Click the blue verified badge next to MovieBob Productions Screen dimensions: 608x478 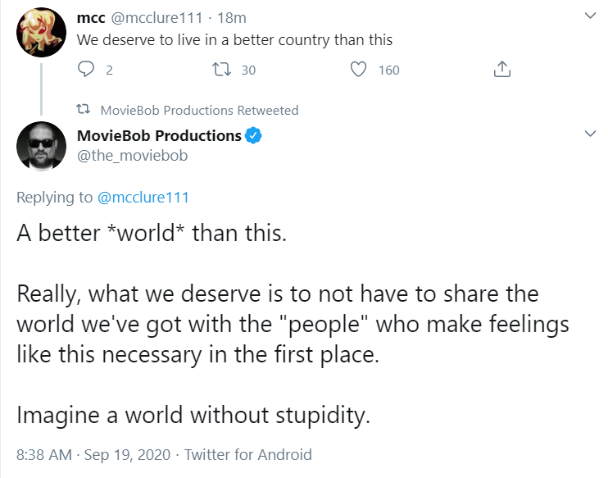pyautogui.click(x=254, y=136)
